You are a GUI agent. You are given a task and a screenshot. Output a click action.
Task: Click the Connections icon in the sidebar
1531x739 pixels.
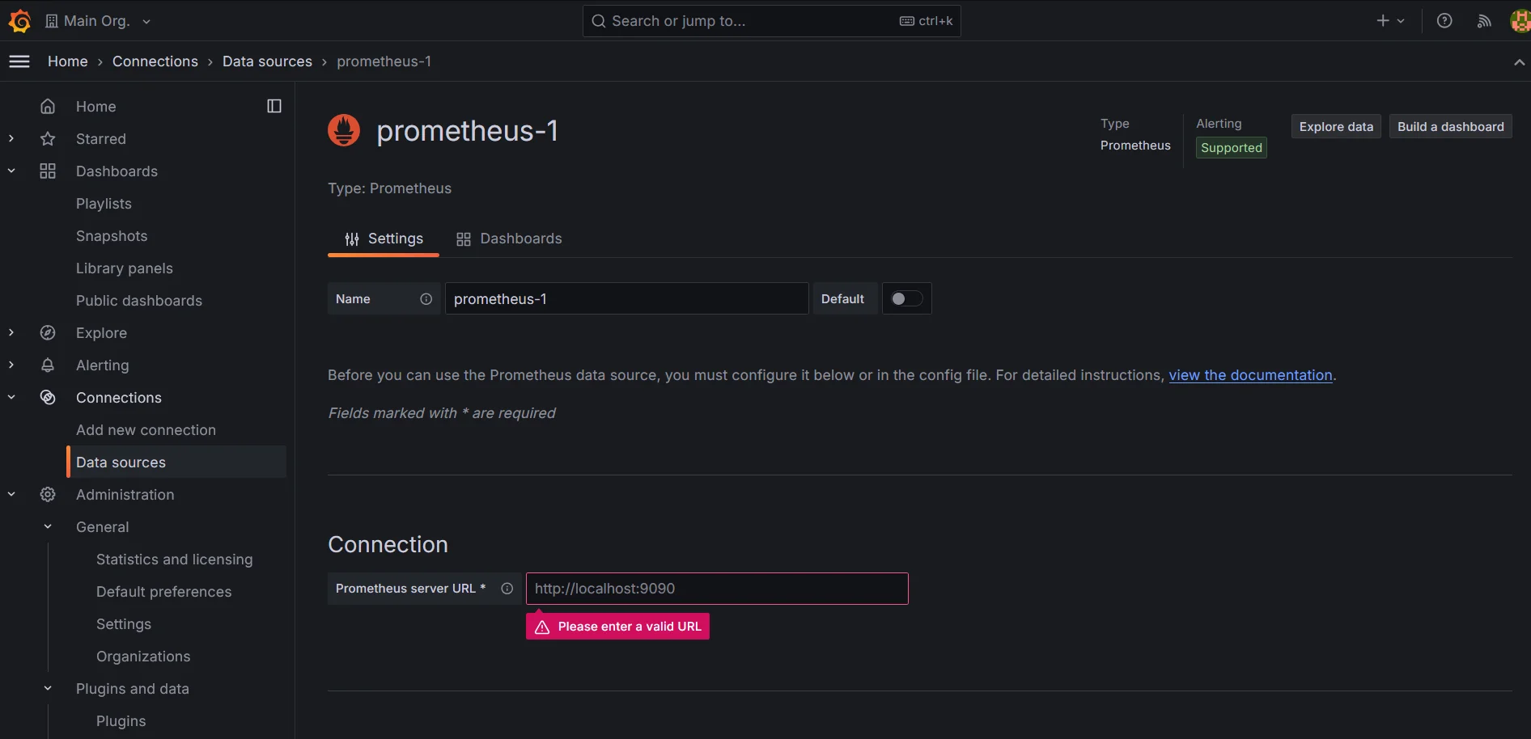coord(48,397)
